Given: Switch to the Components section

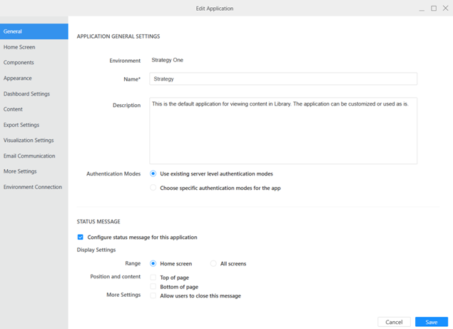Looking at the screenshot, I should point(19,63).
